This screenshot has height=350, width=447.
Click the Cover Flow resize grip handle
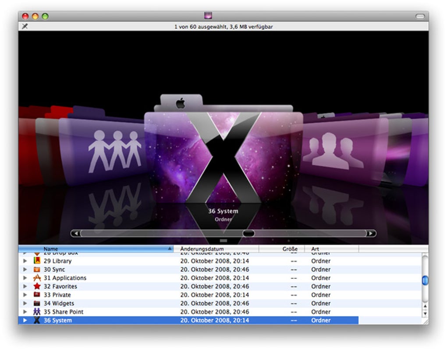(x=223, y=241)
